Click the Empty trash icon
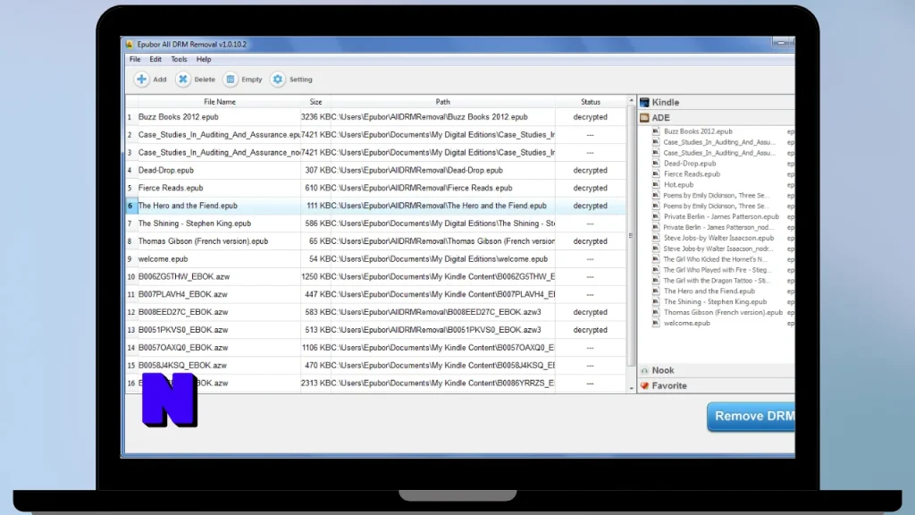 [x=231, y=80]
